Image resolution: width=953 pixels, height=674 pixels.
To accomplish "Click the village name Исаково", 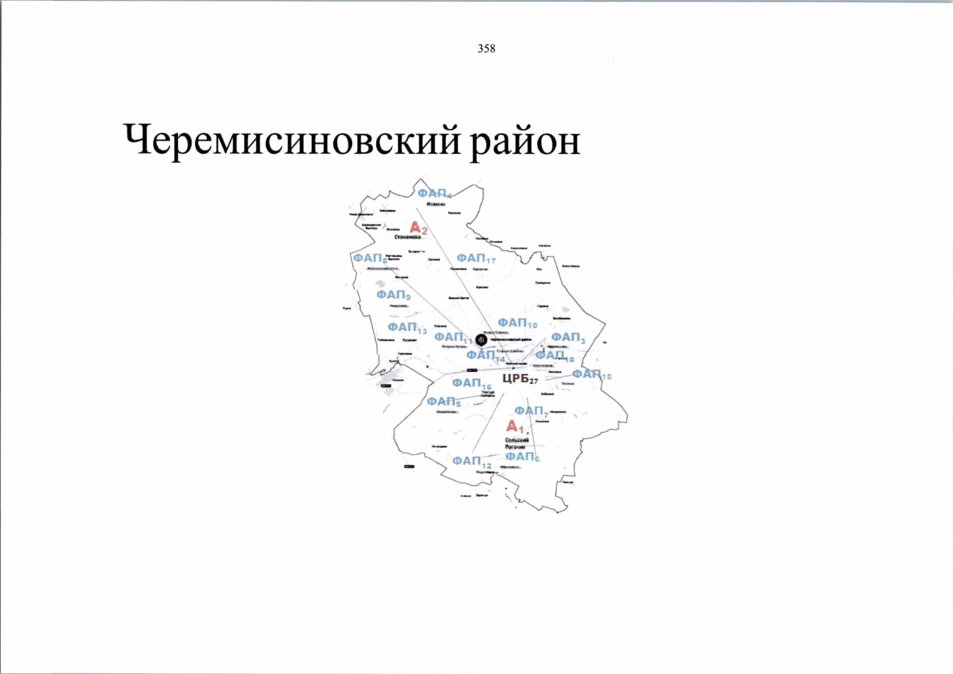I will point(436,204).
